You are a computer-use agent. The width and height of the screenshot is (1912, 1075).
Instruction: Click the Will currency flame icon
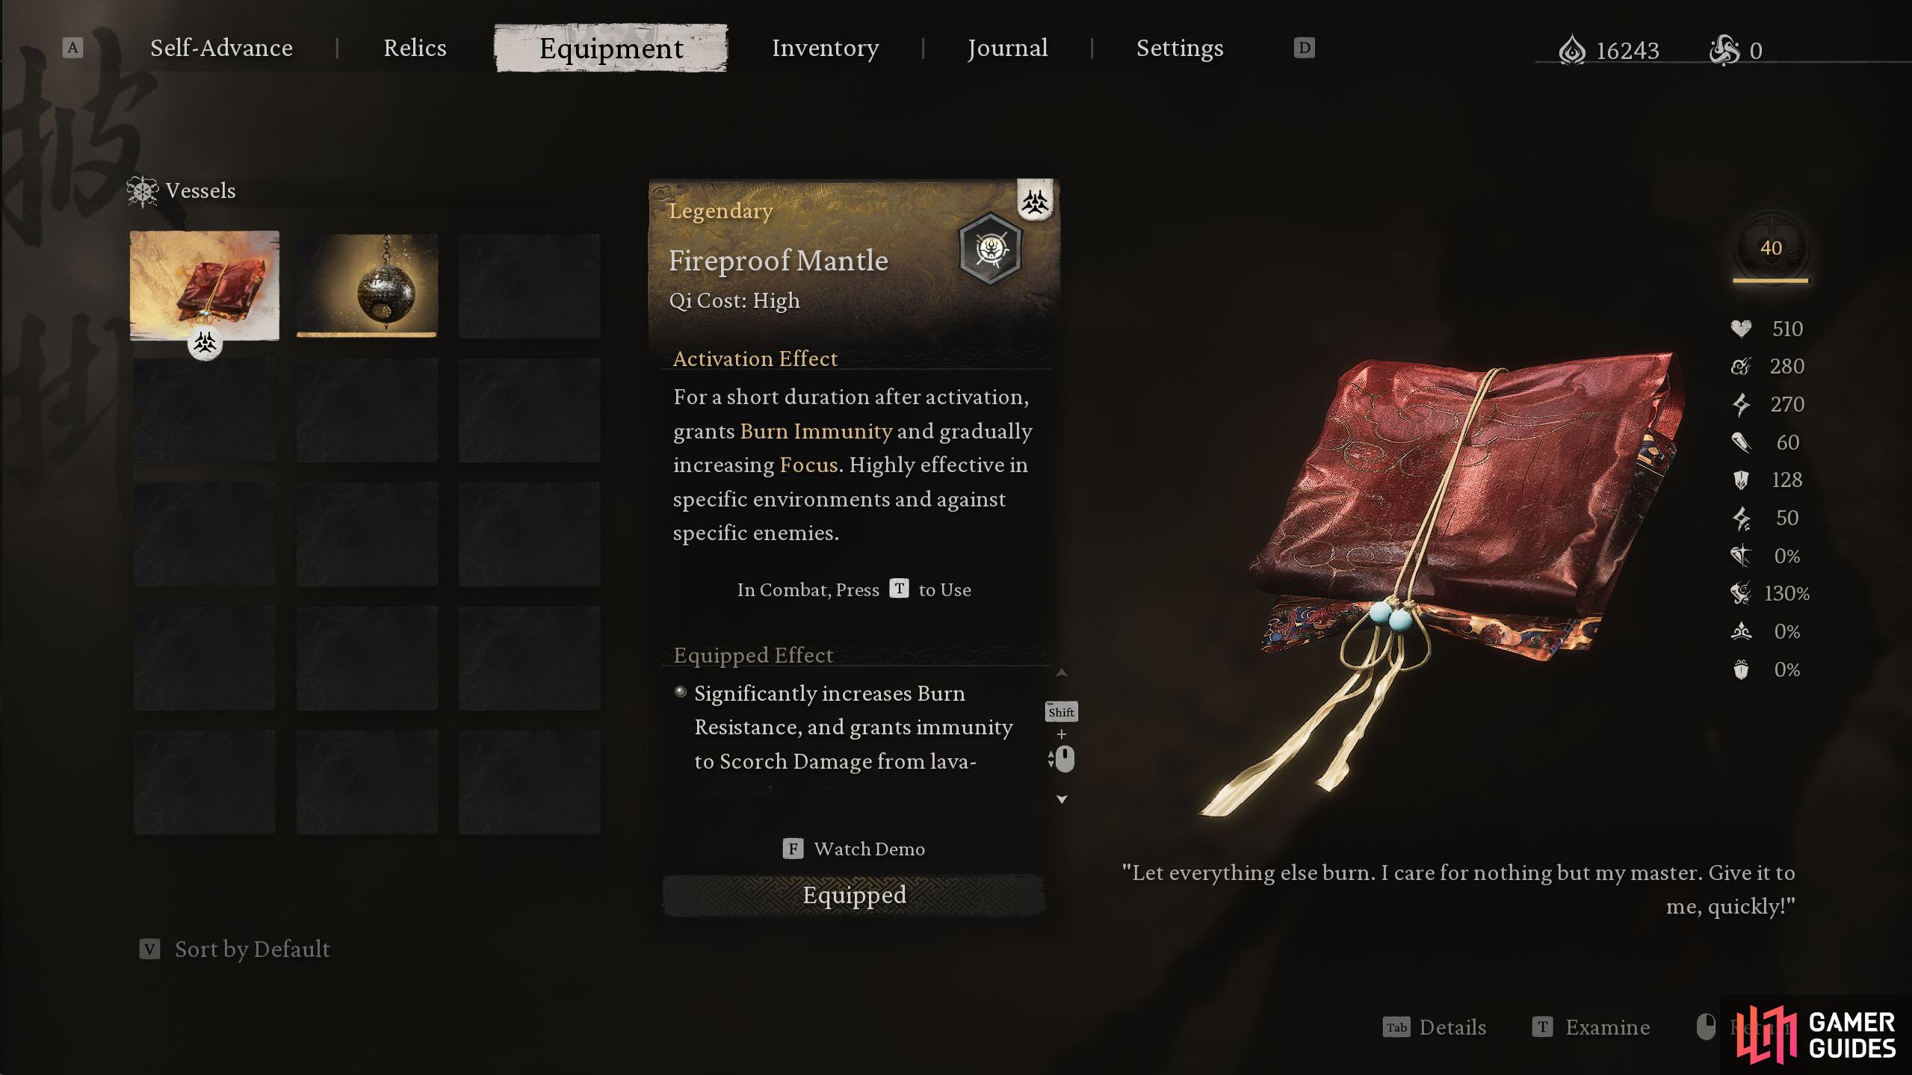[x=1572, y=51]
